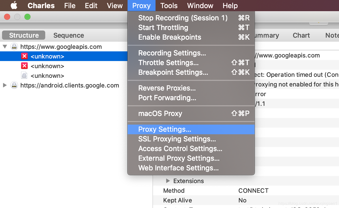Image resolution: width=339 pixels, height=208 pixels.
Task: Close the Charles window
Action: [x=7, y=17]
